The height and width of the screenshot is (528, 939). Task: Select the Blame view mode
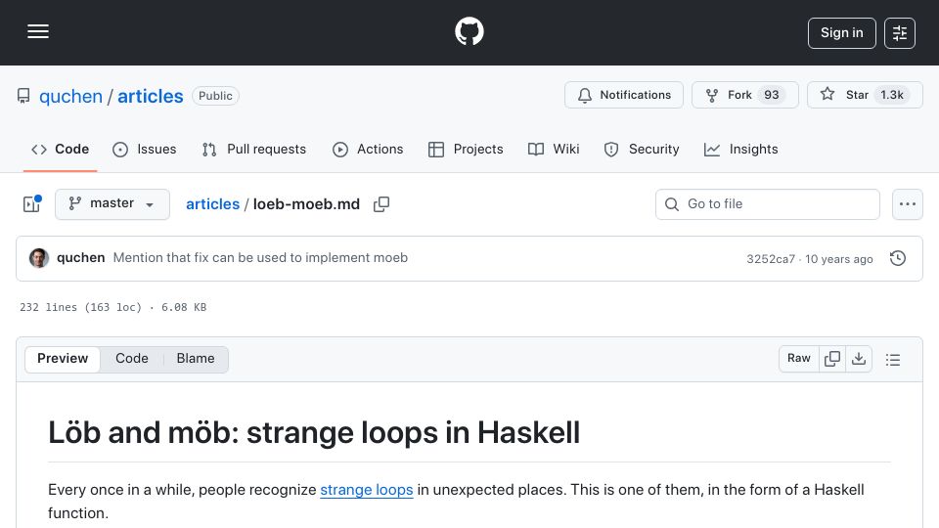coord(196,359)
